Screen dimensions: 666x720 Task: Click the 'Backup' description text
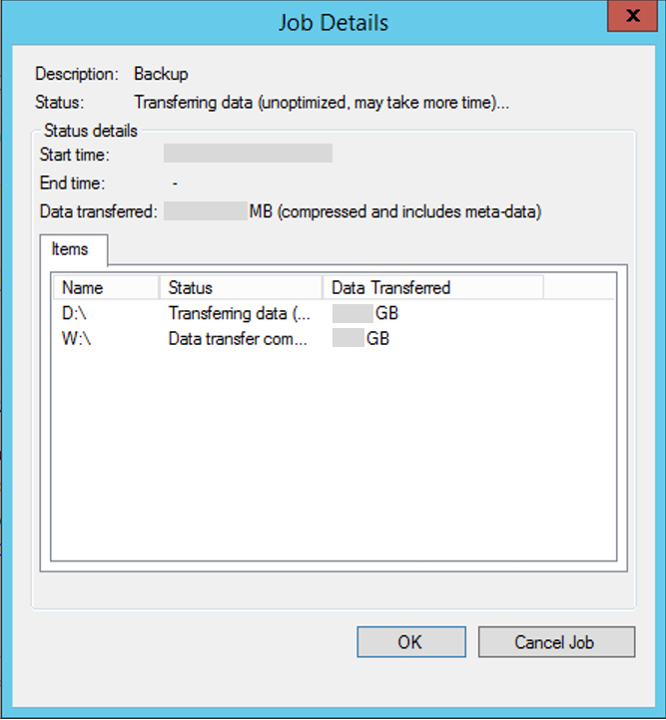(x=161, y=74)
